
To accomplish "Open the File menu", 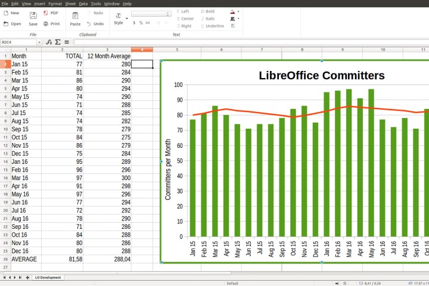I will click(x=5, y=4).
